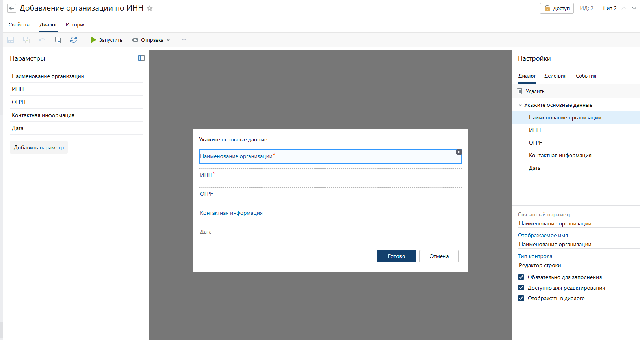
Task: Click the Save icon in toolbar
Action: 11,40
